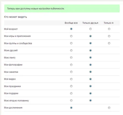Choose Вообще все for Мои заметки

pos(71,72)
